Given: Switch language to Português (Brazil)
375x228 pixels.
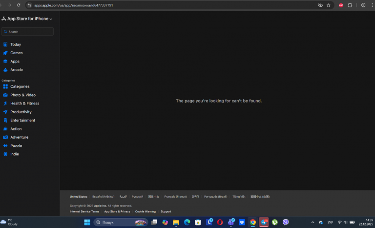Looking at the screenshot, I should [x=215, y=197].
